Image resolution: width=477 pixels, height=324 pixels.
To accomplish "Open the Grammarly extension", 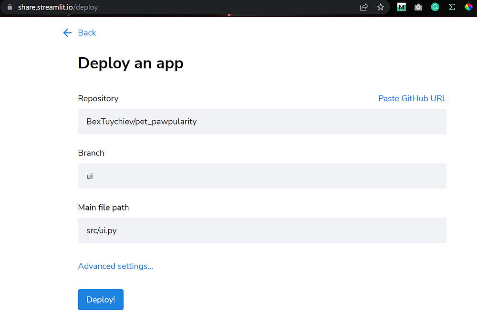I will click(435, 7).
